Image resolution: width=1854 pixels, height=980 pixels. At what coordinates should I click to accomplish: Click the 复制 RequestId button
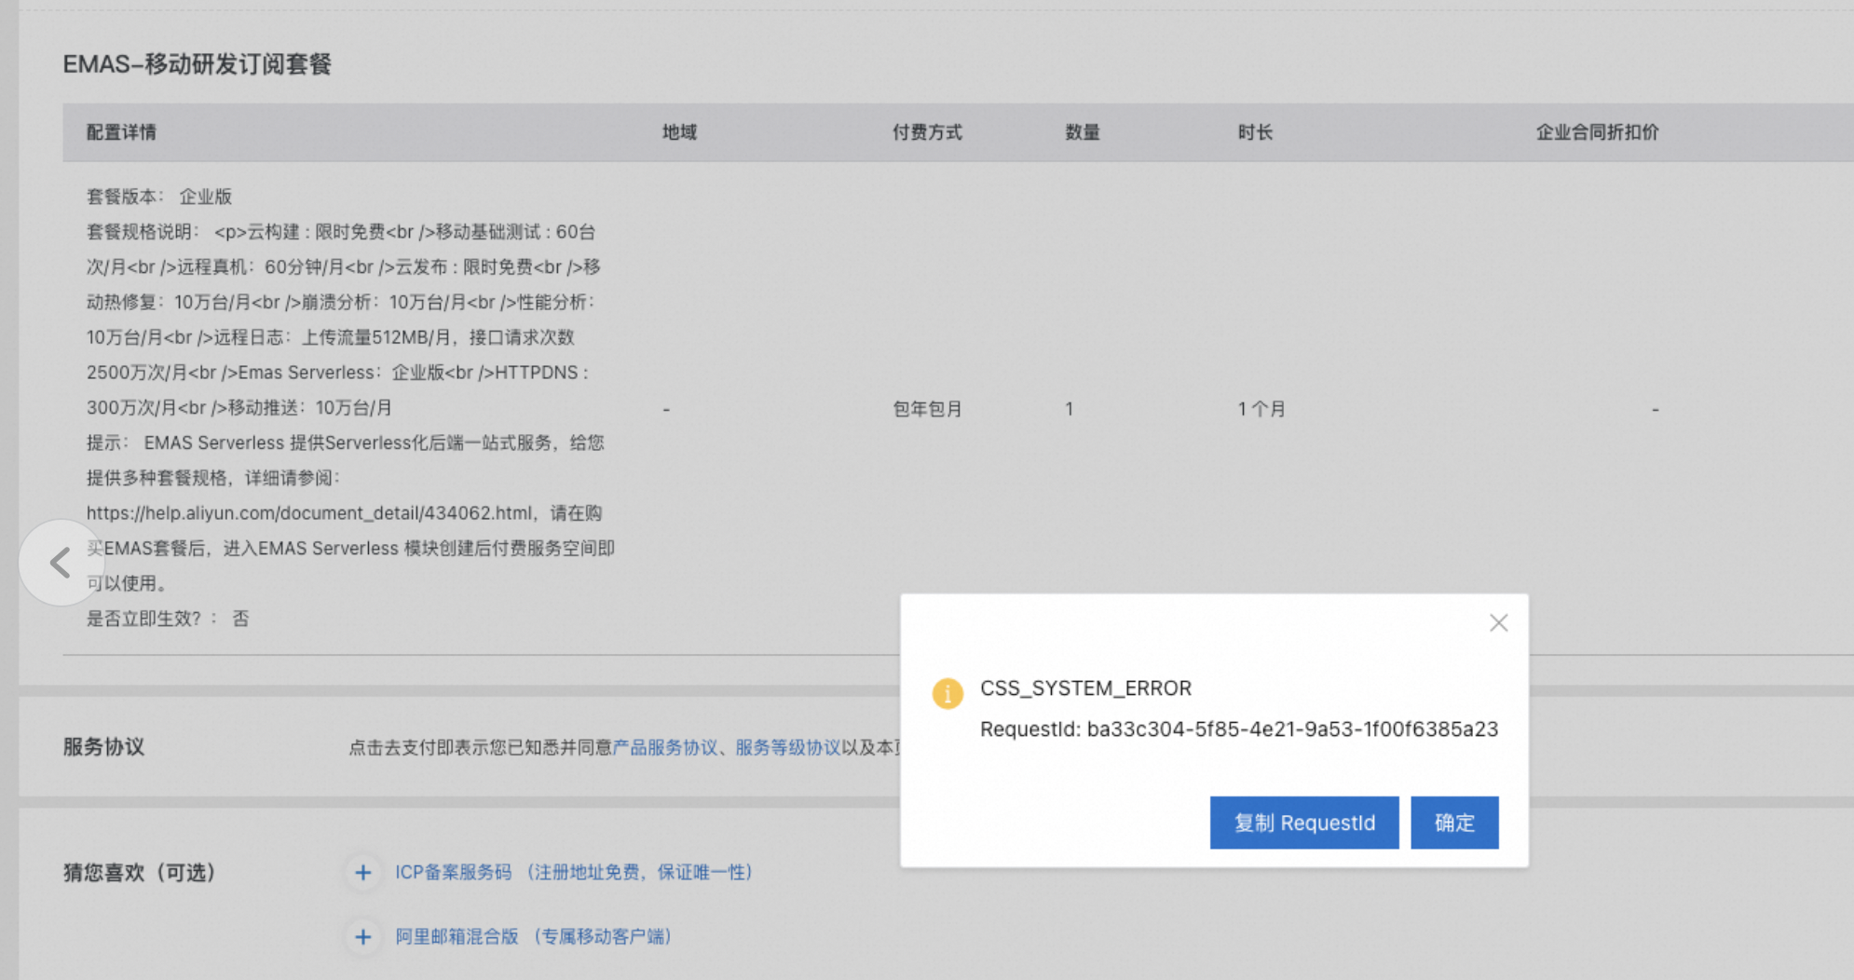click(1304, 823)
